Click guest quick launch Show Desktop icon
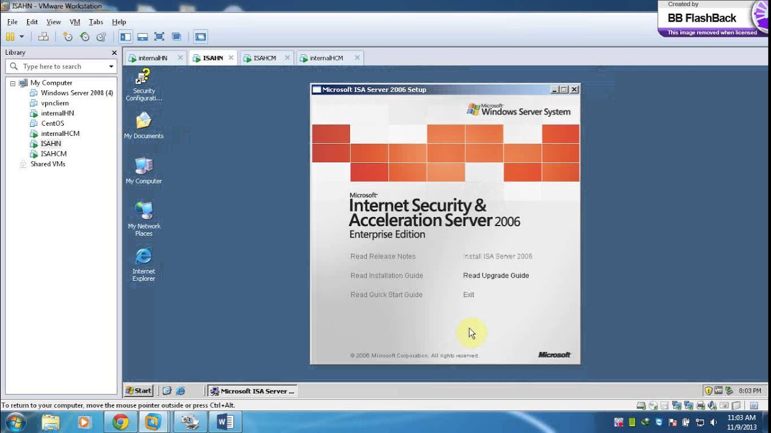This screenshot has width=771, height=433. coord(167,391)
